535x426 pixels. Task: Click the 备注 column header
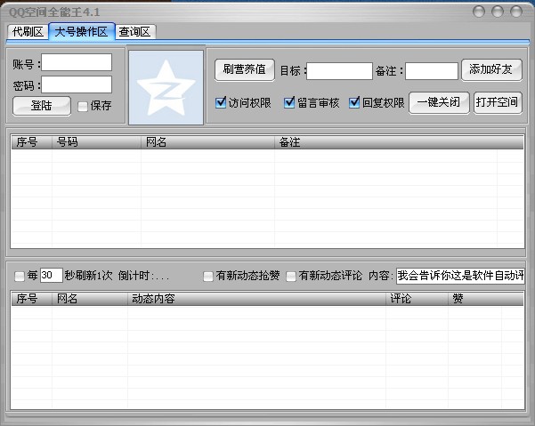point(385,142)
